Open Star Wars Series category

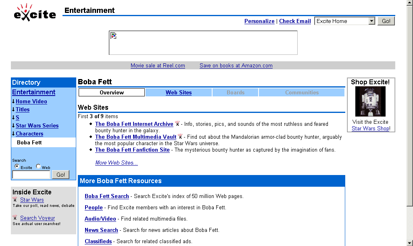37,125
